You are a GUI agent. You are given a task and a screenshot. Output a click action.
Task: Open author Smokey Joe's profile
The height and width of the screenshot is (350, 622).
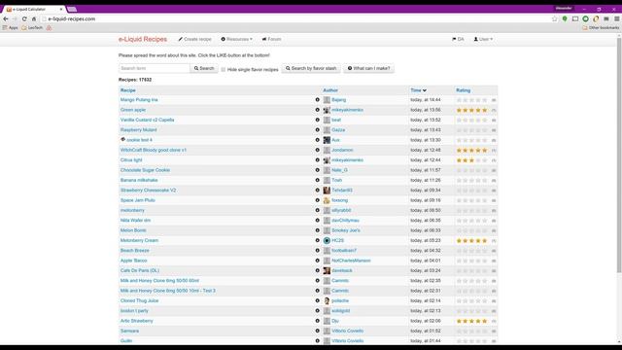pyautogui.click(x=346, y=230)
